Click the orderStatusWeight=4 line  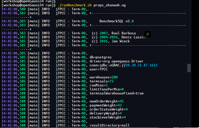tap(109, 109)
